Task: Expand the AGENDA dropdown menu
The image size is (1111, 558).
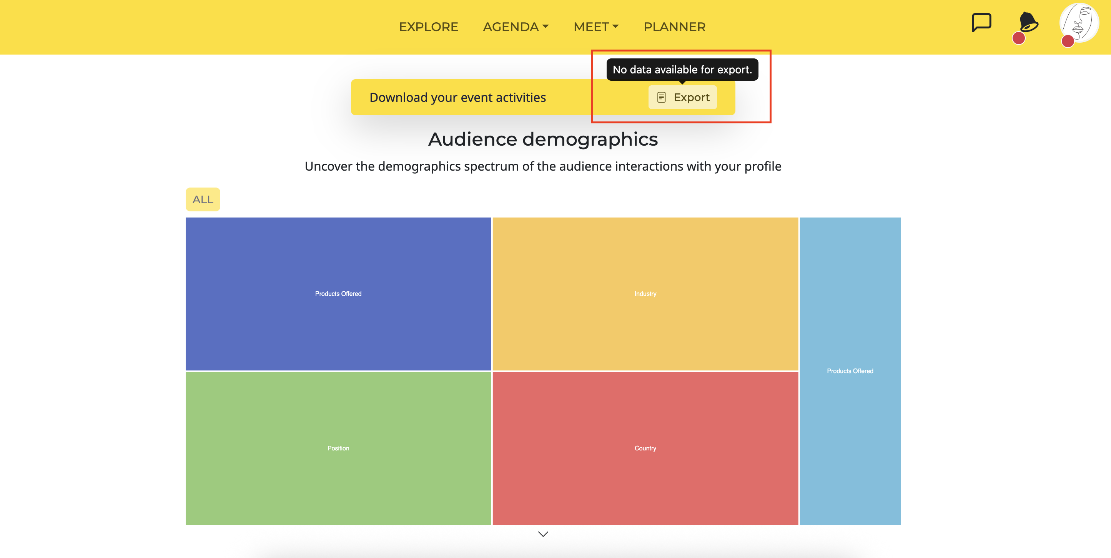Action: point(516,27)
